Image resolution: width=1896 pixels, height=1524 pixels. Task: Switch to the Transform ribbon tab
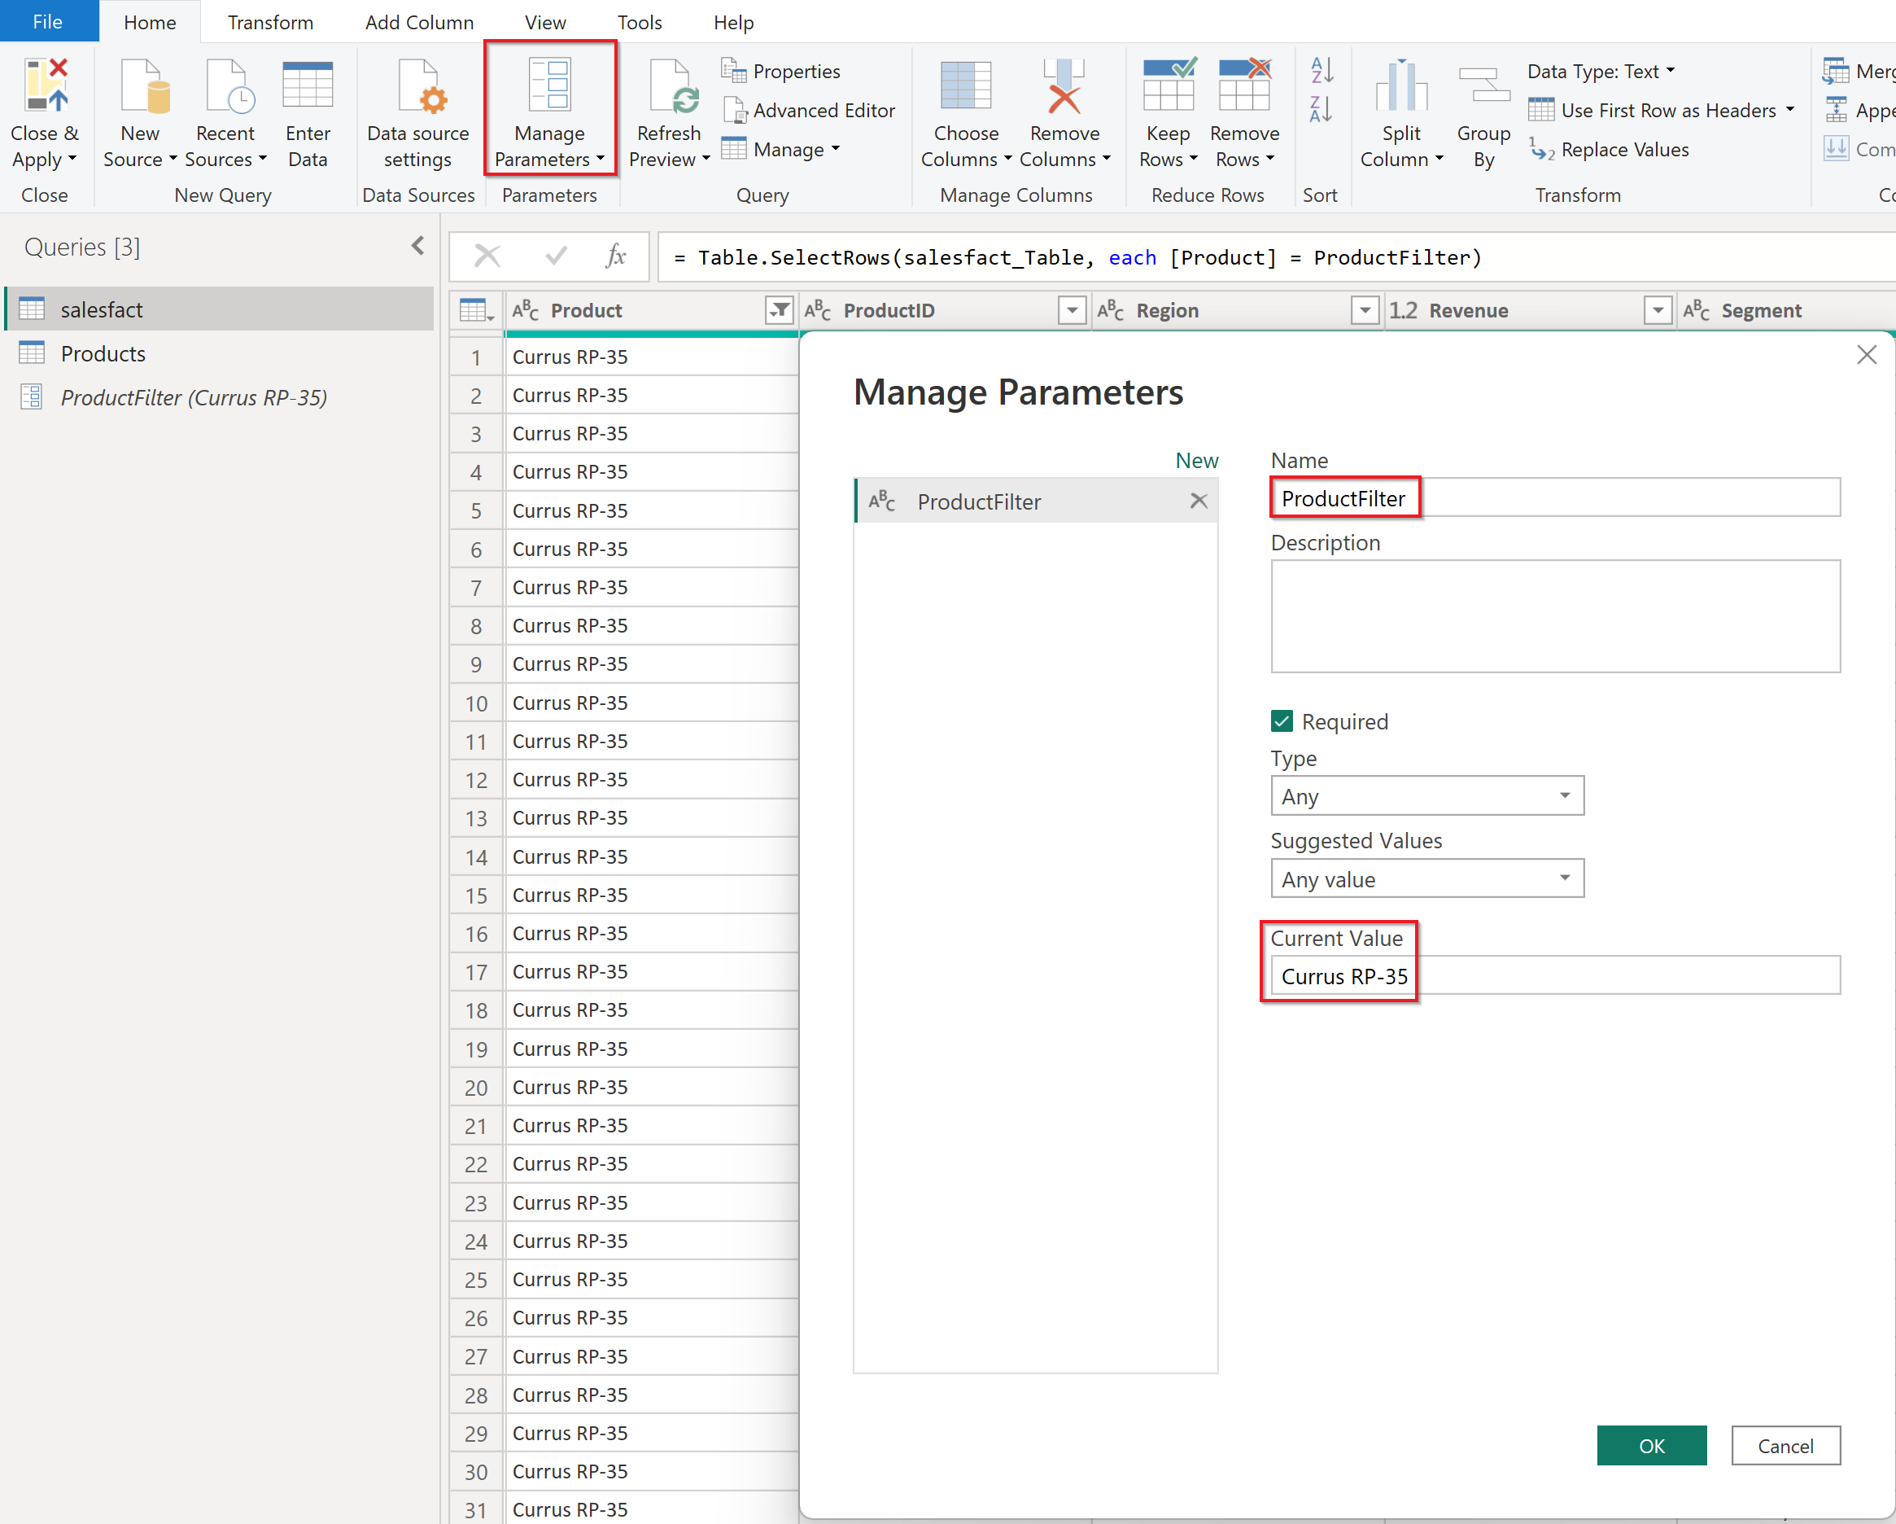[270, 22]
